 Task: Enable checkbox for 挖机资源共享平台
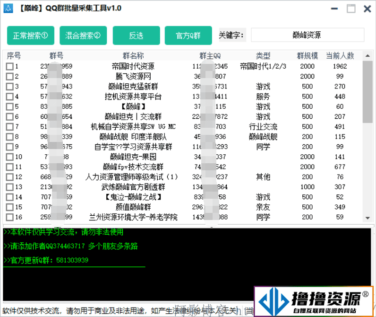pyautogui.click(x=9, y=97)
